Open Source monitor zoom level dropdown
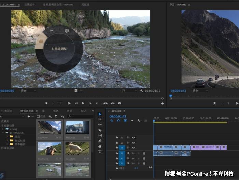The image size is (239, 180). coord(28,91)
